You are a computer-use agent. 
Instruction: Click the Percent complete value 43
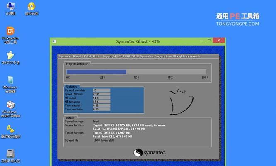click(x=102, y=90)
